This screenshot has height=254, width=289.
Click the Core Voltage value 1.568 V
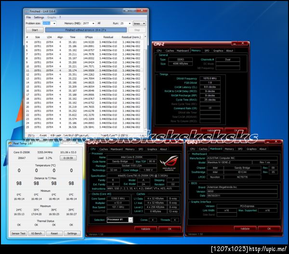[x=148, y=170]
